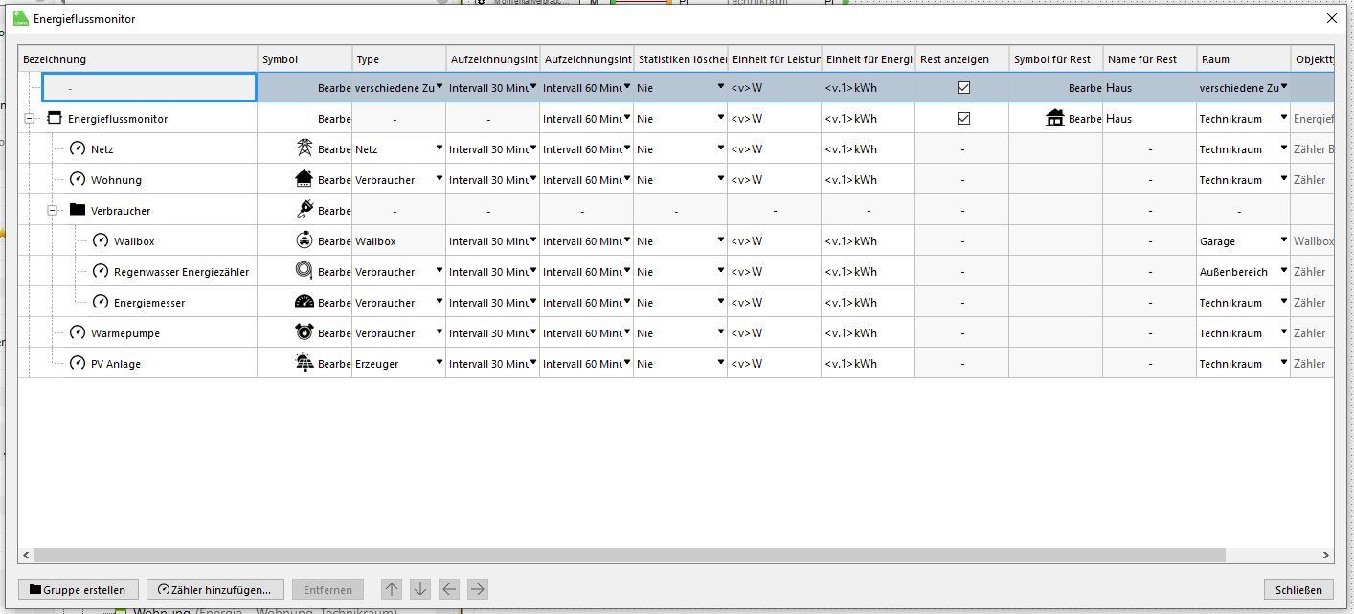Toggle Rest anzeigen checkbox in top row
Image resolution: width=1354 pixels, height=614 pixels.
(x=963, y=87)
